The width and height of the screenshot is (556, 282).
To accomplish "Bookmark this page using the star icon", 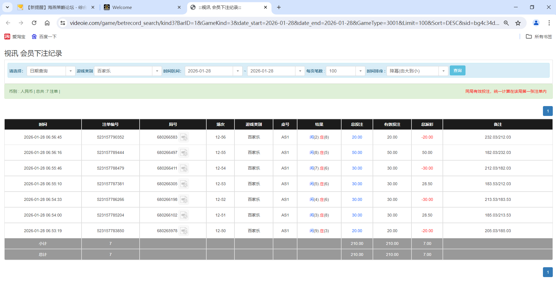I will click(x=518, y=23).
